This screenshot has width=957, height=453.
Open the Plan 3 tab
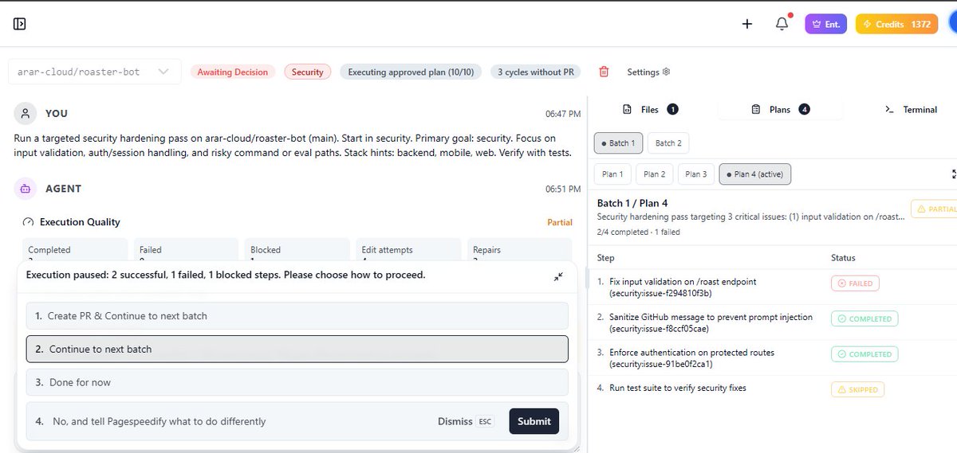click(x=696, y=174)
